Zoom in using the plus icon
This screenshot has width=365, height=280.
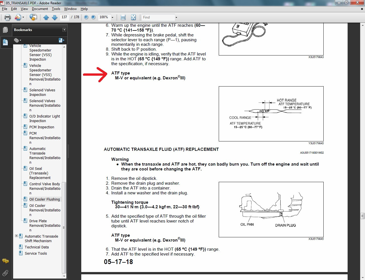(93, 17)
